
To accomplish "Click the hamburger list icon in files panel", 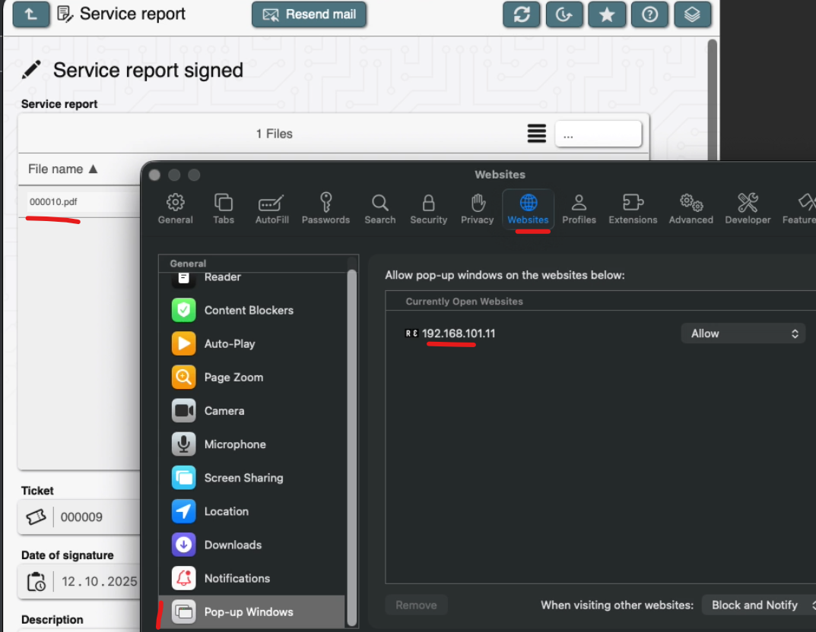I will [x=537, y=134].
